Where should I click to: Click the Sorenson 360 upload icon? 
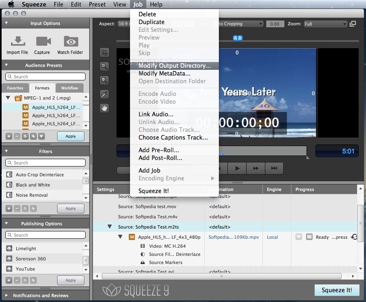(9, 258)
